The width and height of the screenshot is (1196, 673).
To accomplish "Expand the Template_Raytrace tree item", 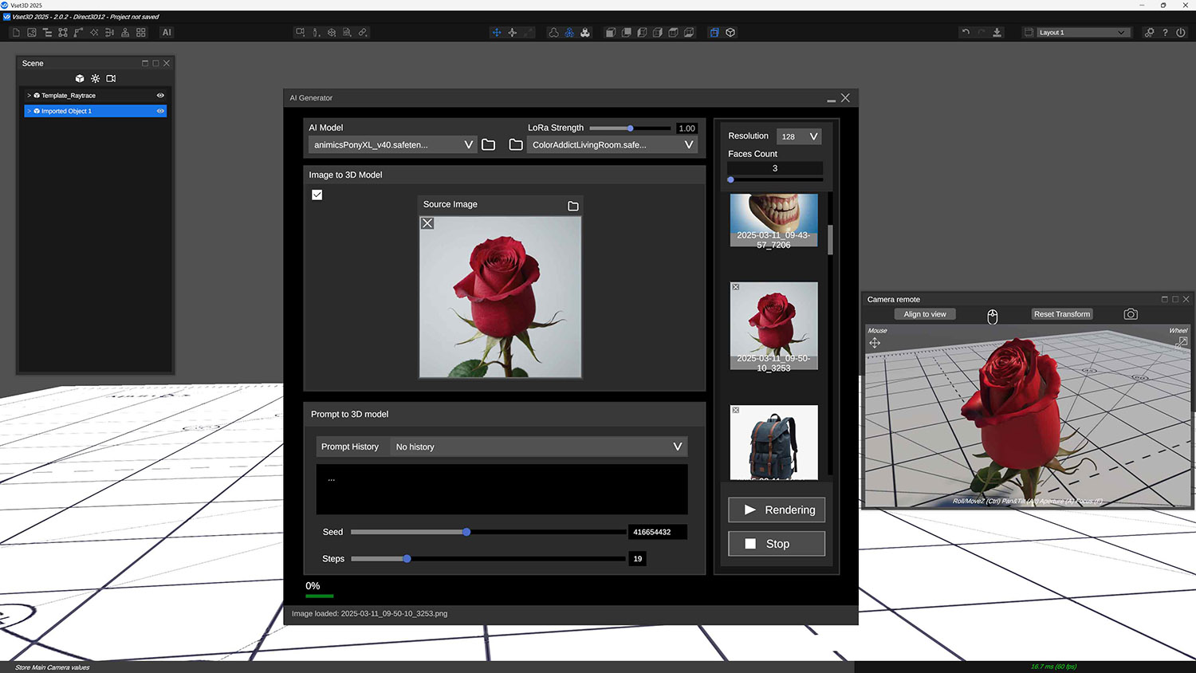I will coord(30,96).
